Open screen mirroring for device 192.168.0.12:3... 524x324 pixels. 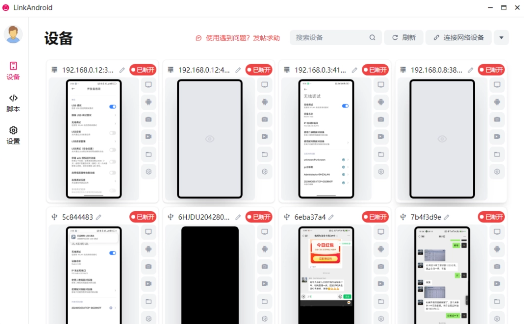(x=149, y=85)
